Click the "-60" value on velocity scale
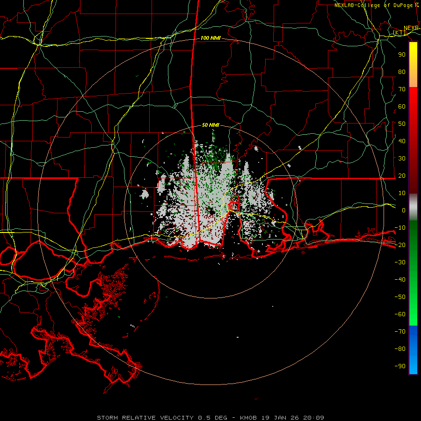The image size is (421, 421). [400, 314]
